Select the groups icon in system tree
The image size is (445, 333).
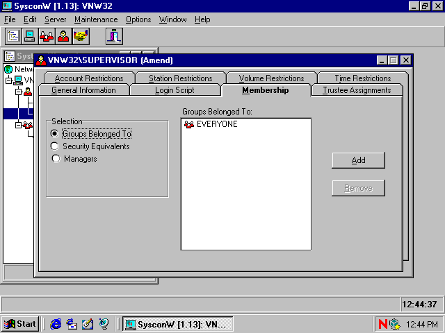[x=28, y=125]
